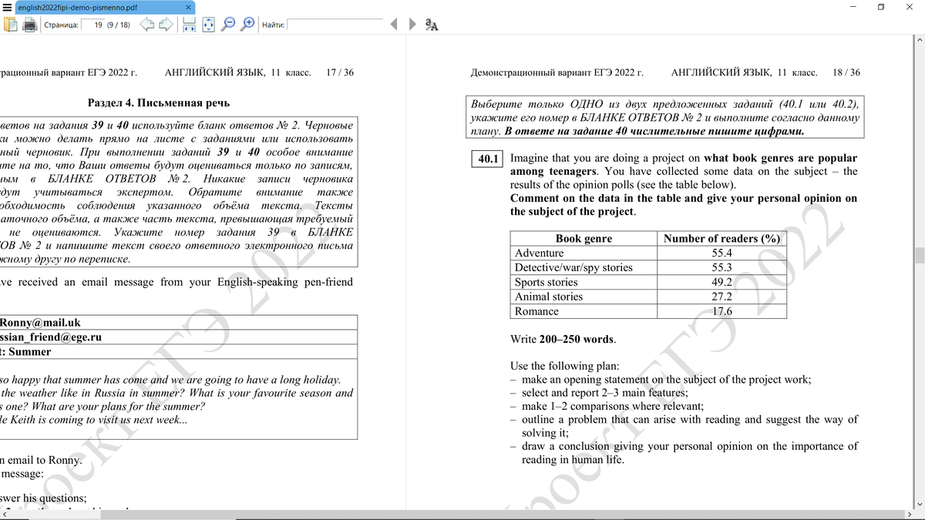Click the ': Summer' subject line
This screenshot has width=925, height=520.
(x=25, y=351)
